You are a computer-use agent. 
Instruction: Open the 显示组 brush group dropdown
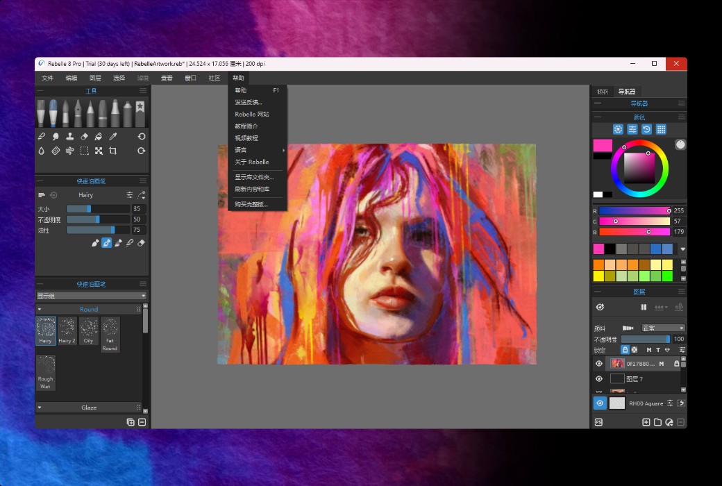click(92, 296)
